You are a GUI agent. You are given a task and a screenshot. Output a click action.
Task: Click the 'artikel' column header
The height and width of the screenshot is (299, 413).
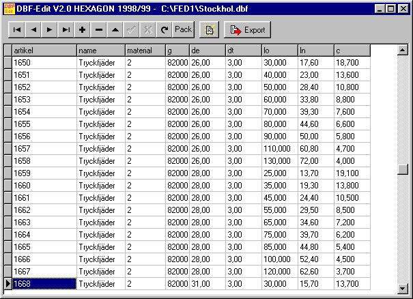[x=44, y=51]
